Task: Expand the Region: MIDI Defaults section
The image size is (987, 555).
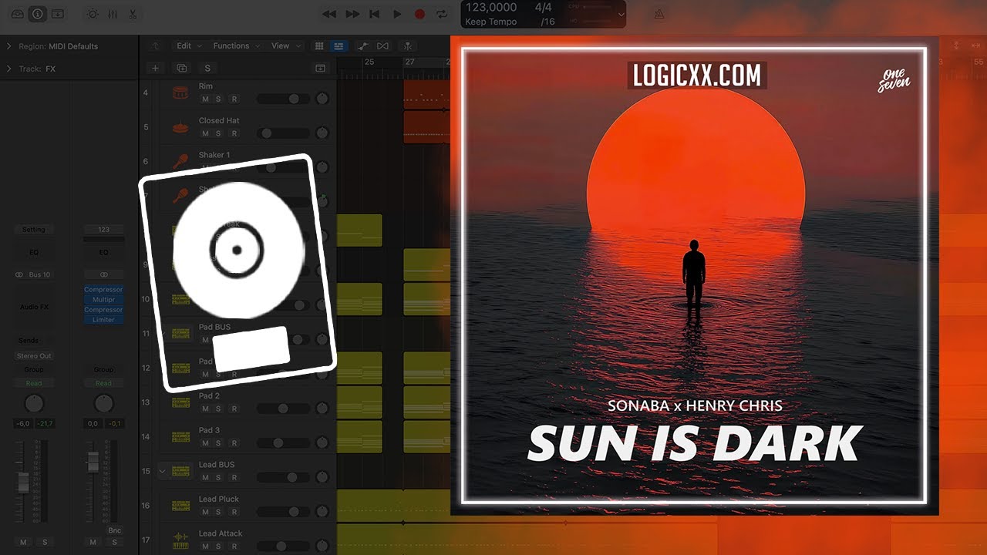Action: pos(8,46)
